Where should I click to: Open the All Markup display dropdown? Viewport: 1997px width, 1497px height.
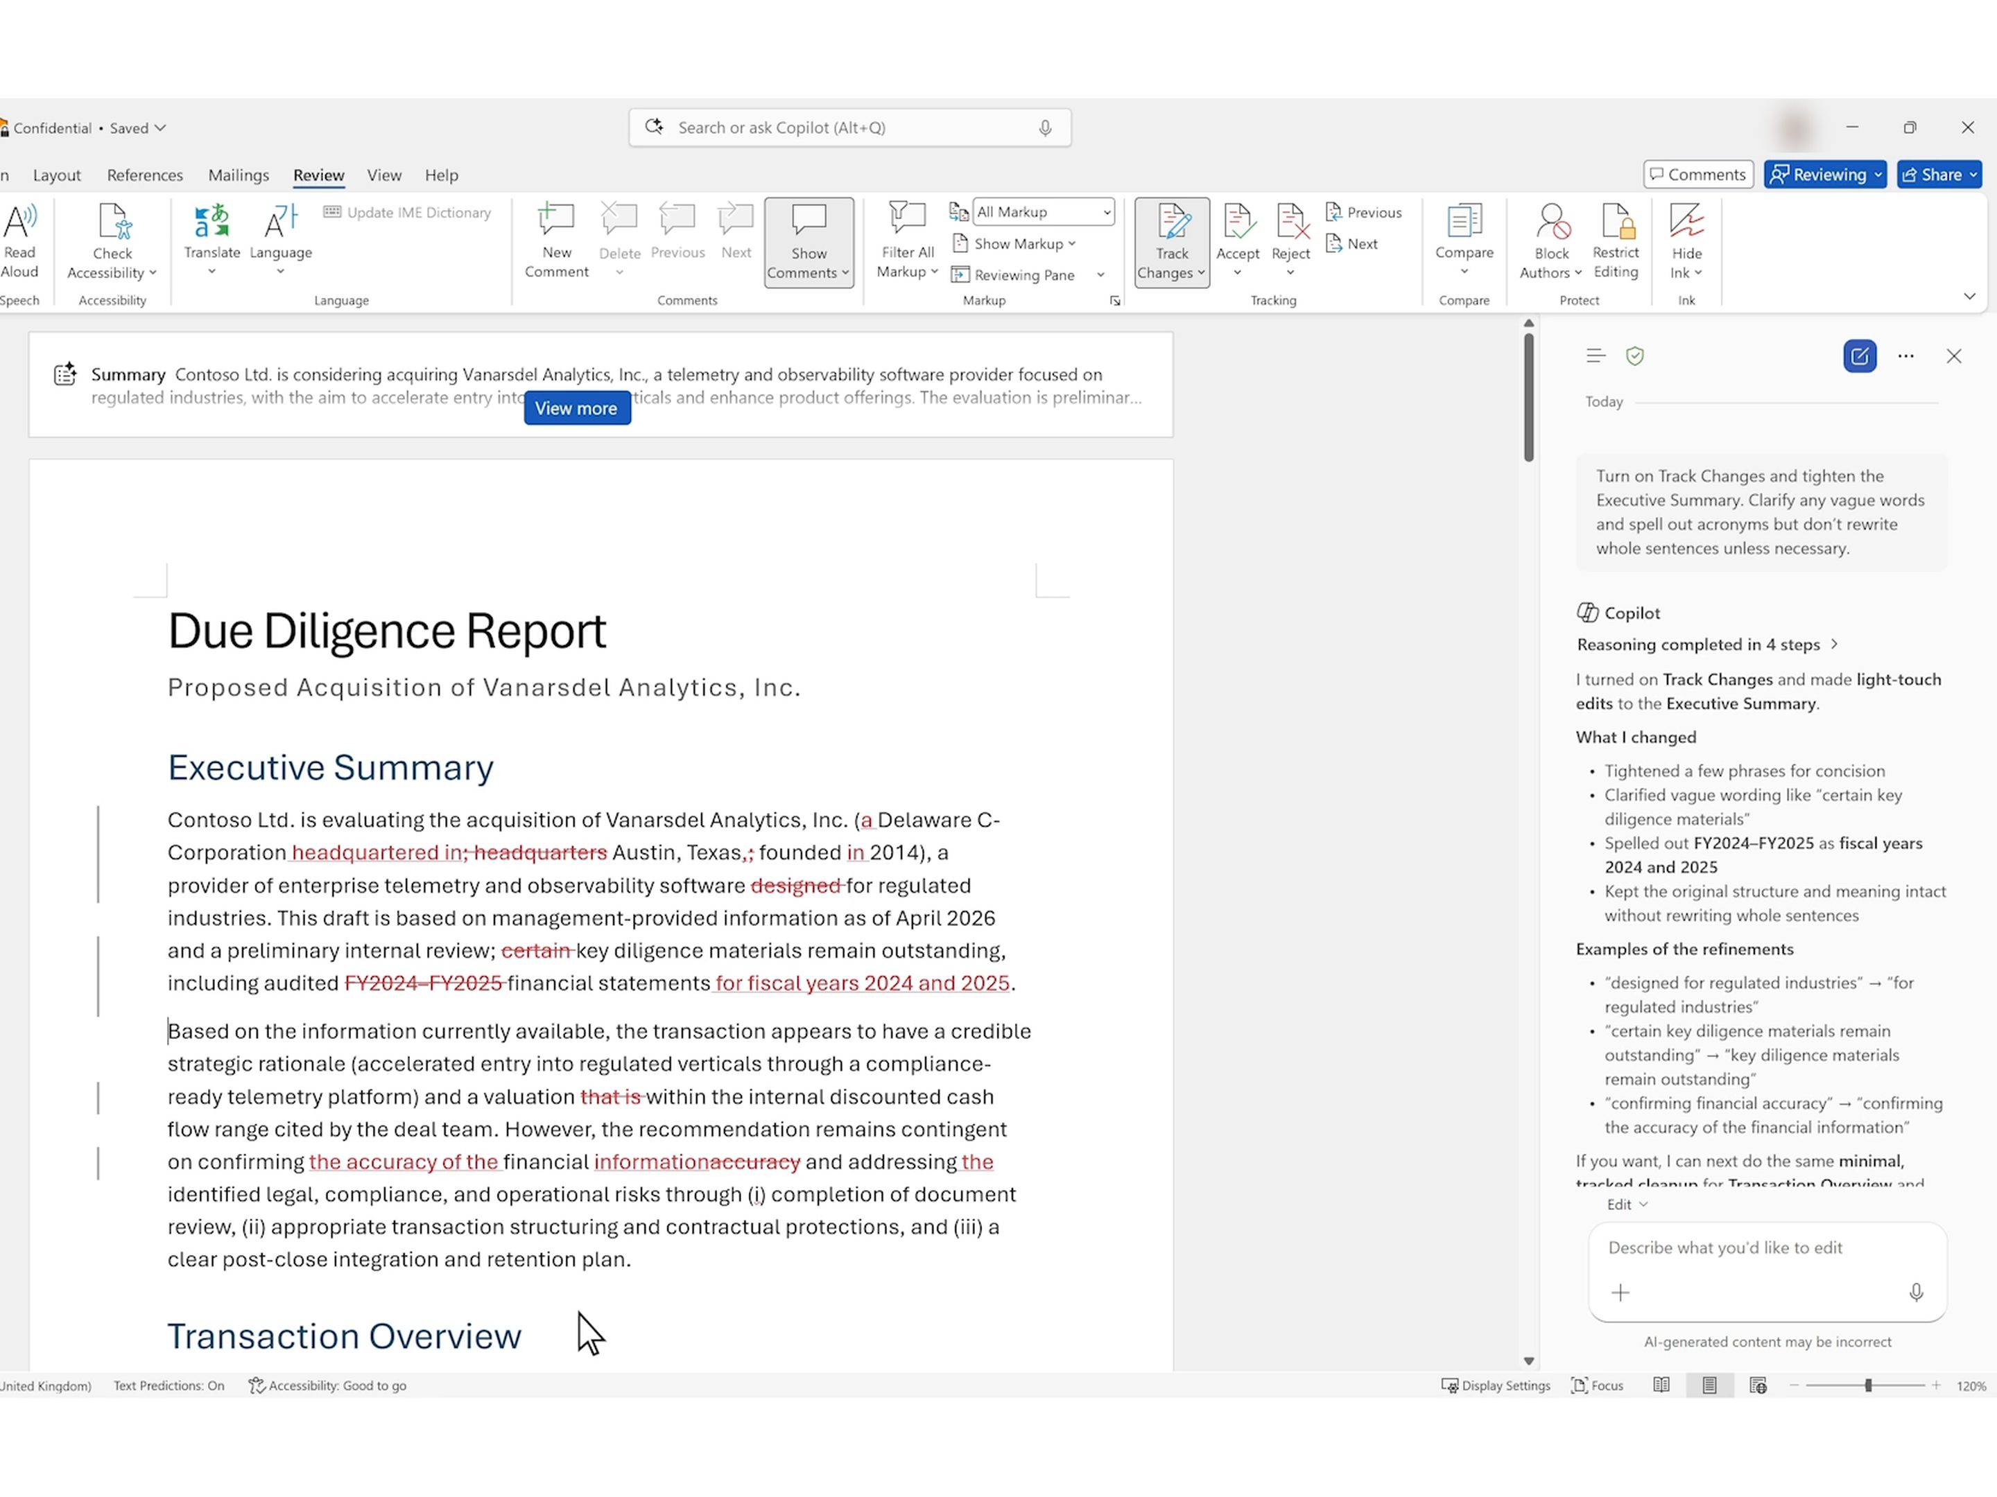click(x=1044, y=212)
